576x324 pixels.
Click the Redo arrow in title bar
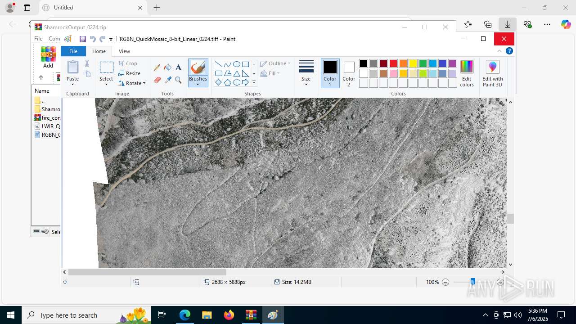click(x=103, y=39)
